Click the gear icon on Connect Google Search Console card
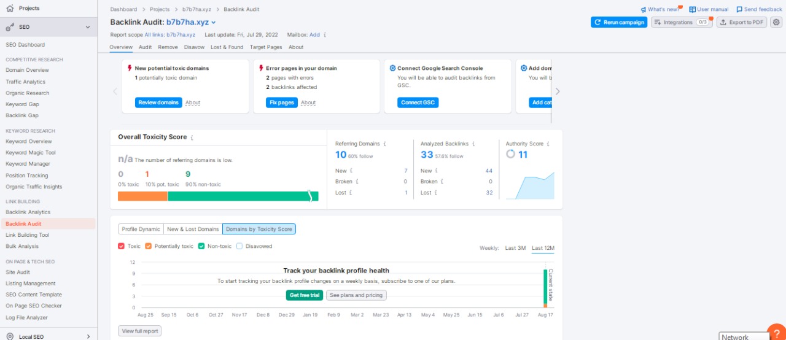Viewport: 786px width, 340px height. pos(392,68)
